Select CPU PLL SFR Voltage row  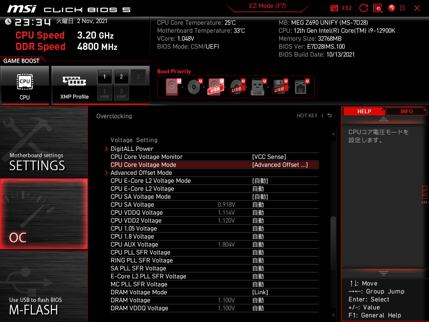click(214, 252)
